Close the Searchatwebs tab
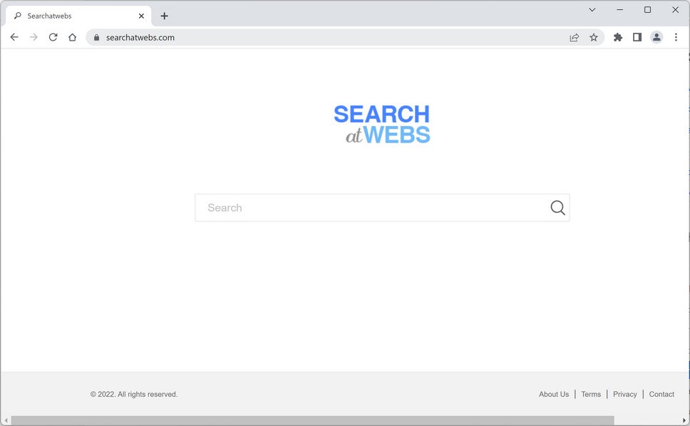This screenshot has width=690, height=426. click(141, 16)
